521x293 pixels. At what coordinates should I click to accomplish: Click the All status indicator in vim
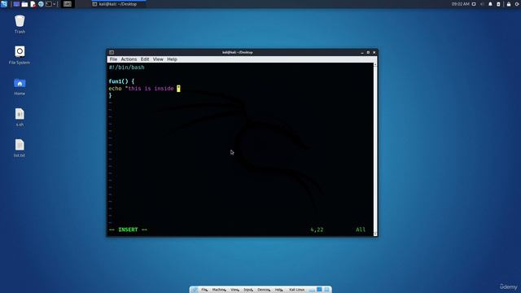[x=361, y=230]
